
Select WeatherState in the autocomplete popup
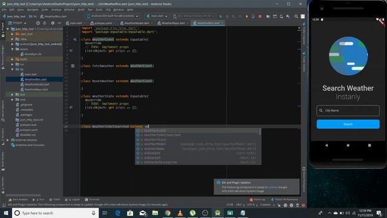point(198,140)
